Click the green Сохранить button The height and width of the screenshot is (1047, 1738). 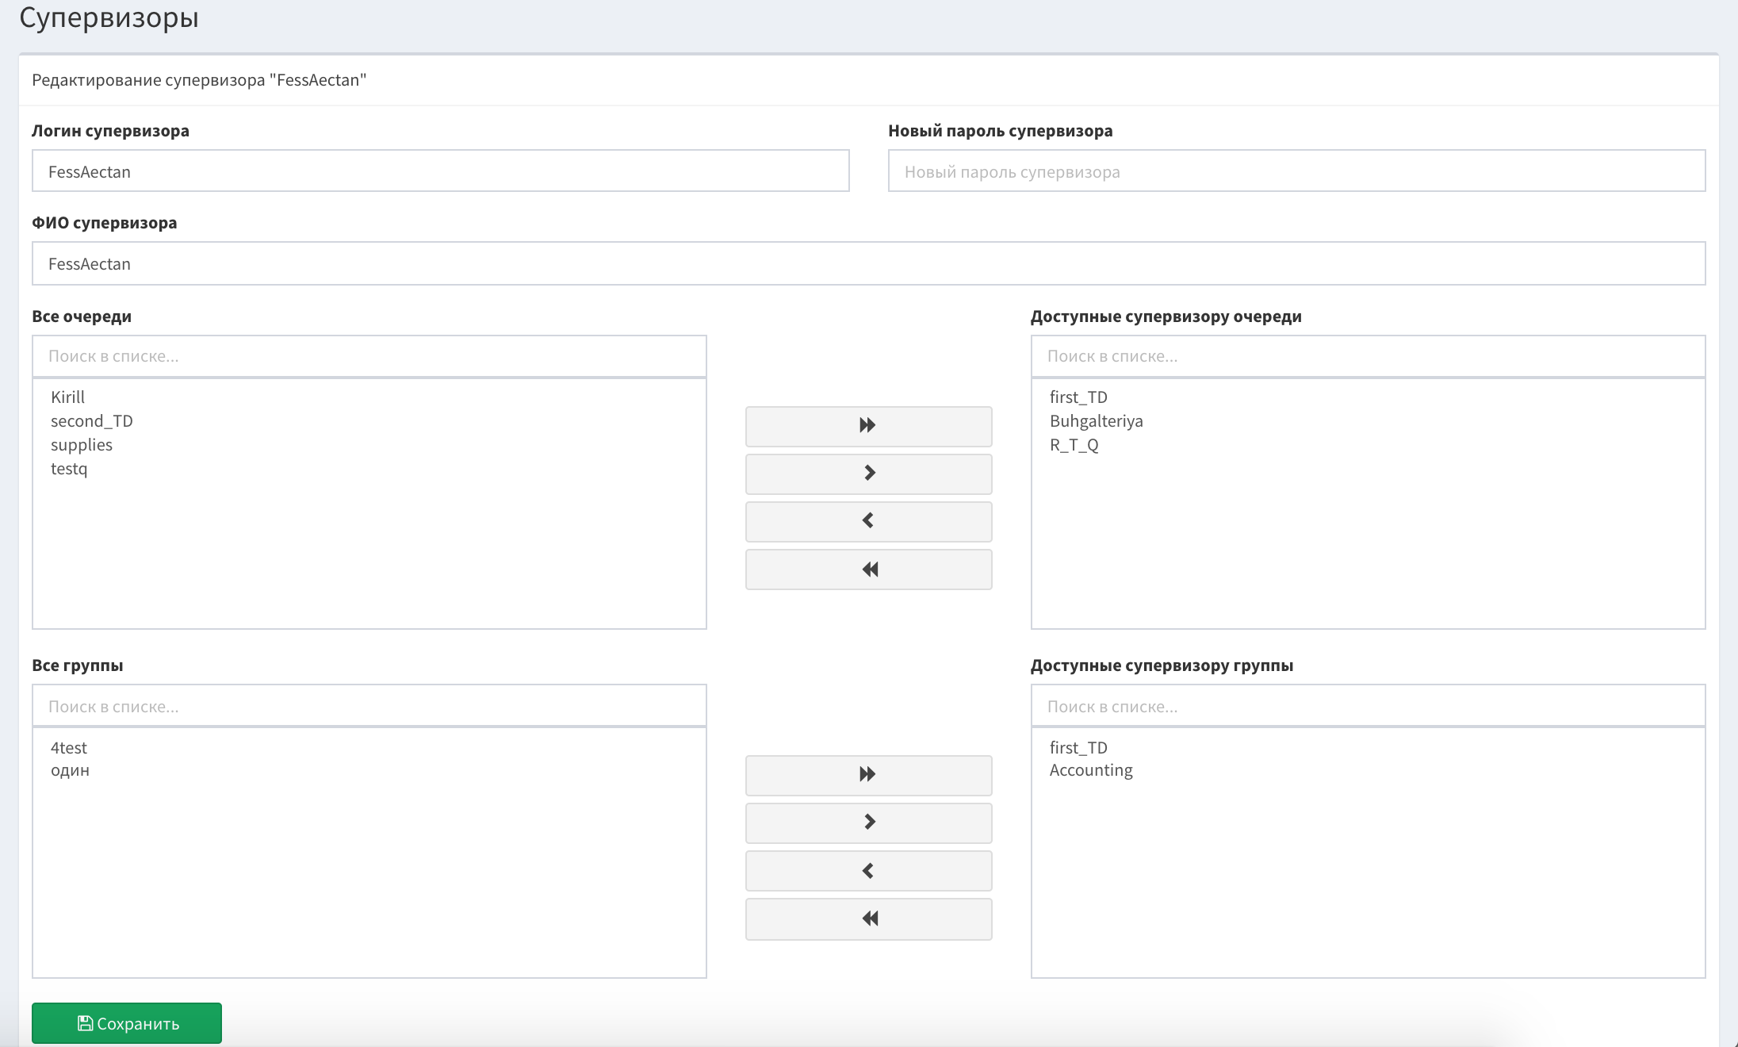[x=127, y=1023]
